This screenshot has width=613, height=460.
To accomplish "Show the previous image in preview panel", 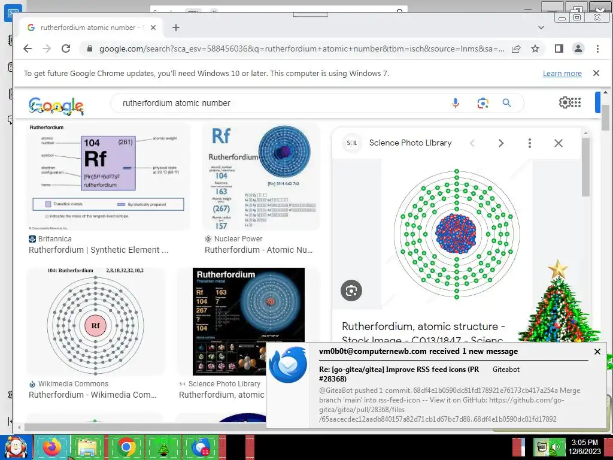I will [472, 143].
